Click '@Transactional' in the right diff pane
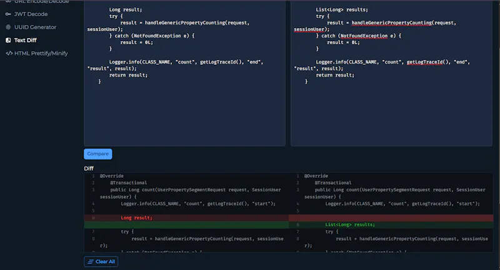 tap(333, 183)
